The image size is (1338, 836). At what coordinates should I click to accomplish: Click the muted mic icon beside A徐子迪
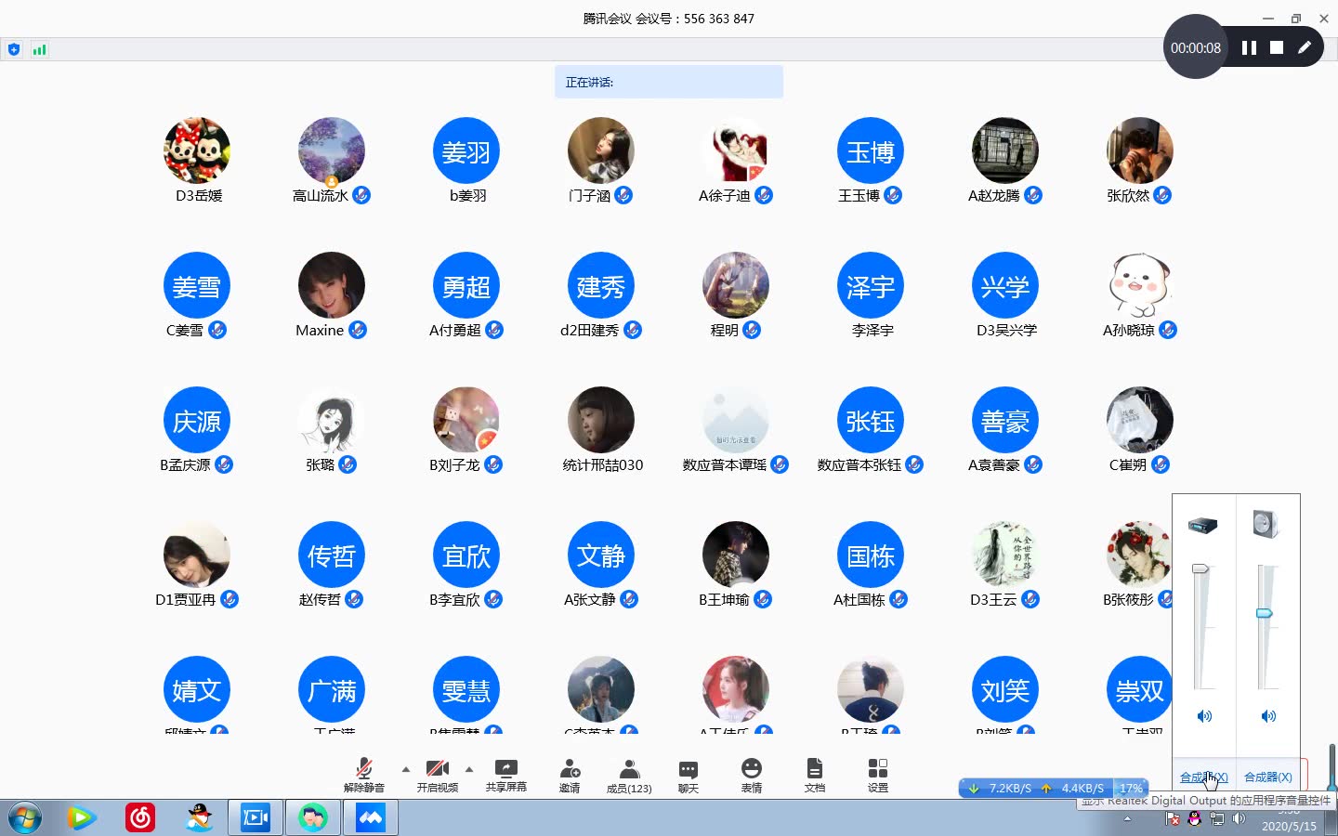click(764, 195)
